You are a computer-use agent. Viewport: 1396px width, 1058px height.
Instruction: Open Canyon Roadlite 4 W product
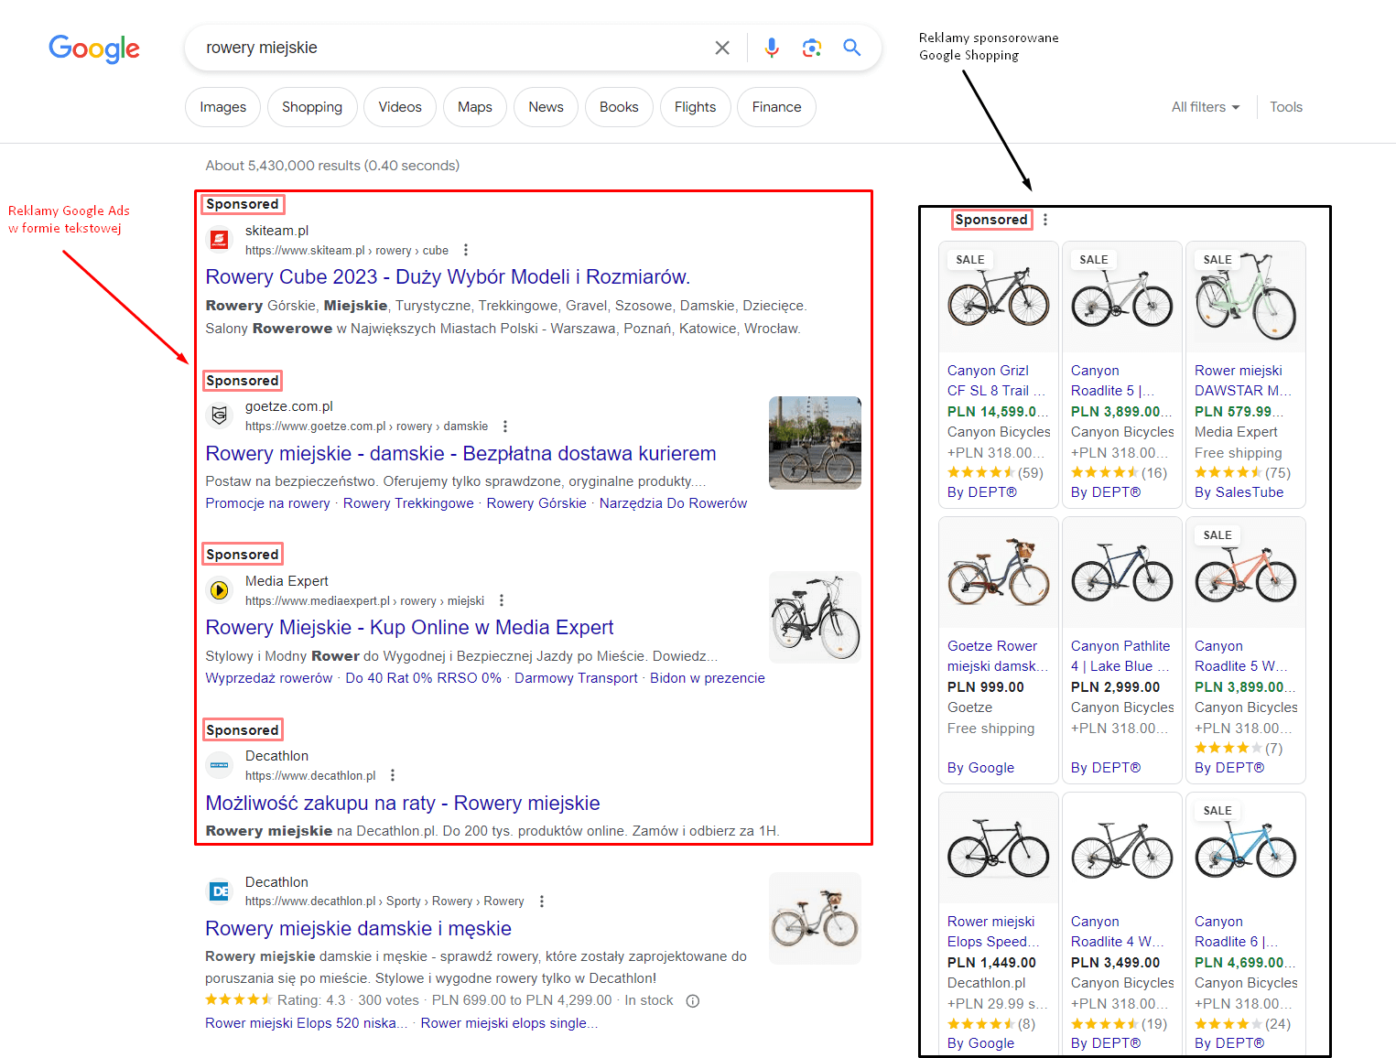(x=1118, y=932)
